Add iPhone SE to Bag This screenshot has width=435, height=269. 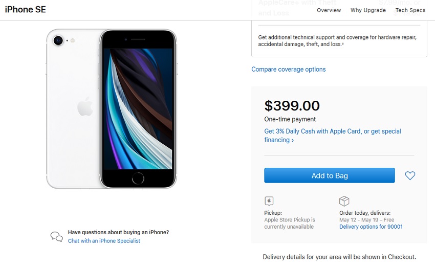coord(329,175)
